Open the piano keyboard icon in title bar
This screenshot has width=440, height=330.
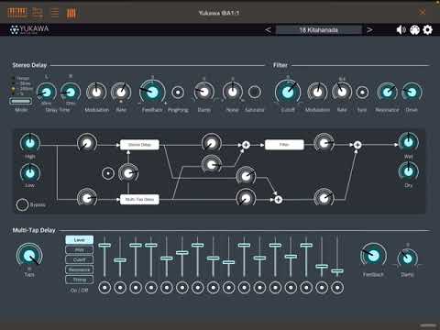(17, 13)
